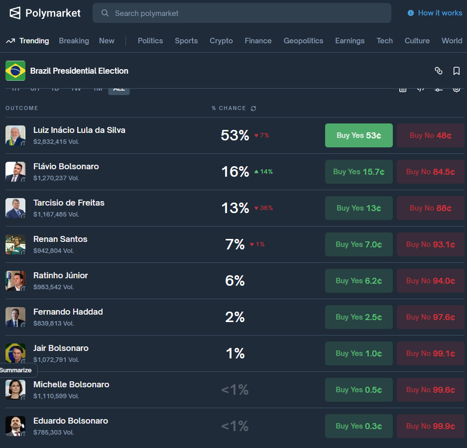The image size is (467, 448).
Task: Open the Finance category
Action: pyautogui.click(x=258, y=41)
